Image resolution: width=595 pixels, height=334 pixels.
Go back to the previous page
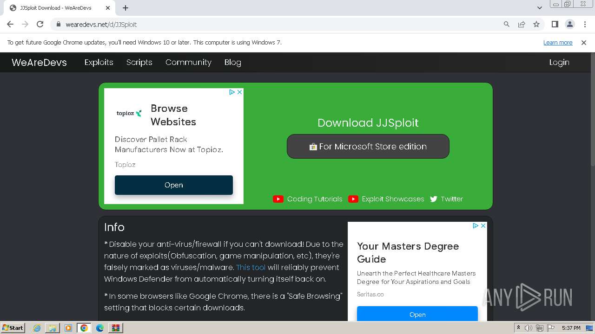[10, 24]
